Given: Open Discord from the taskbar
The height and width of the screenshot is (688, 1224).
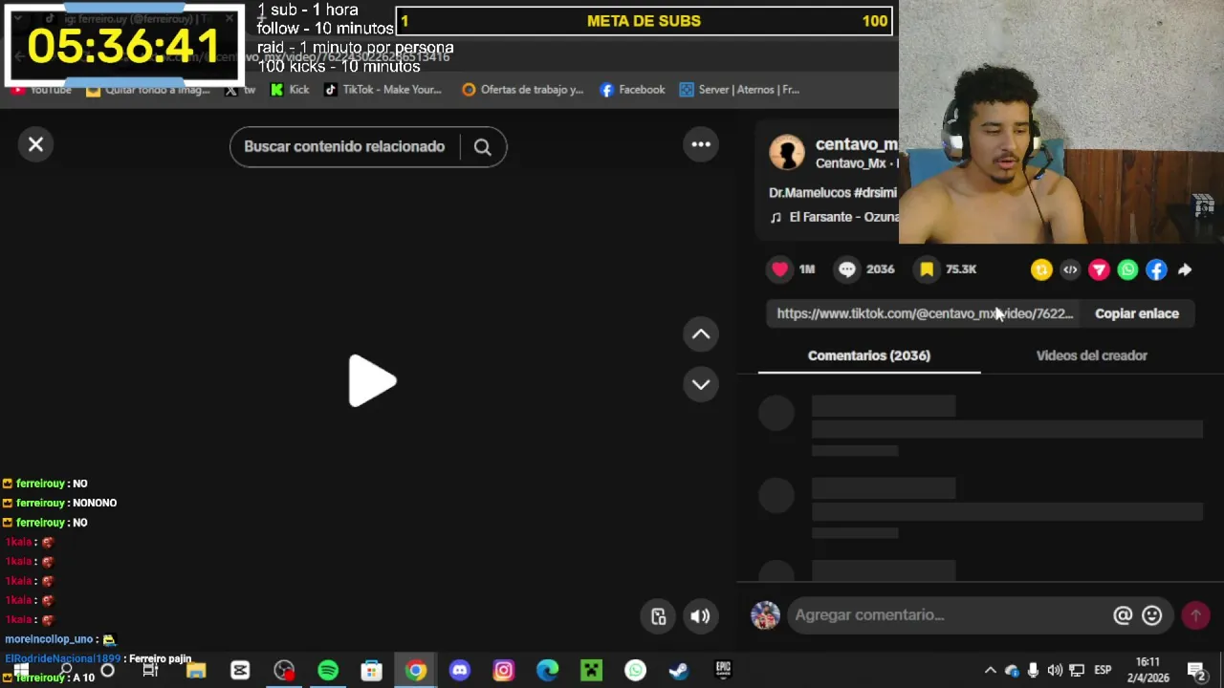Looking at the screenshot, I should tap(460, 670).
